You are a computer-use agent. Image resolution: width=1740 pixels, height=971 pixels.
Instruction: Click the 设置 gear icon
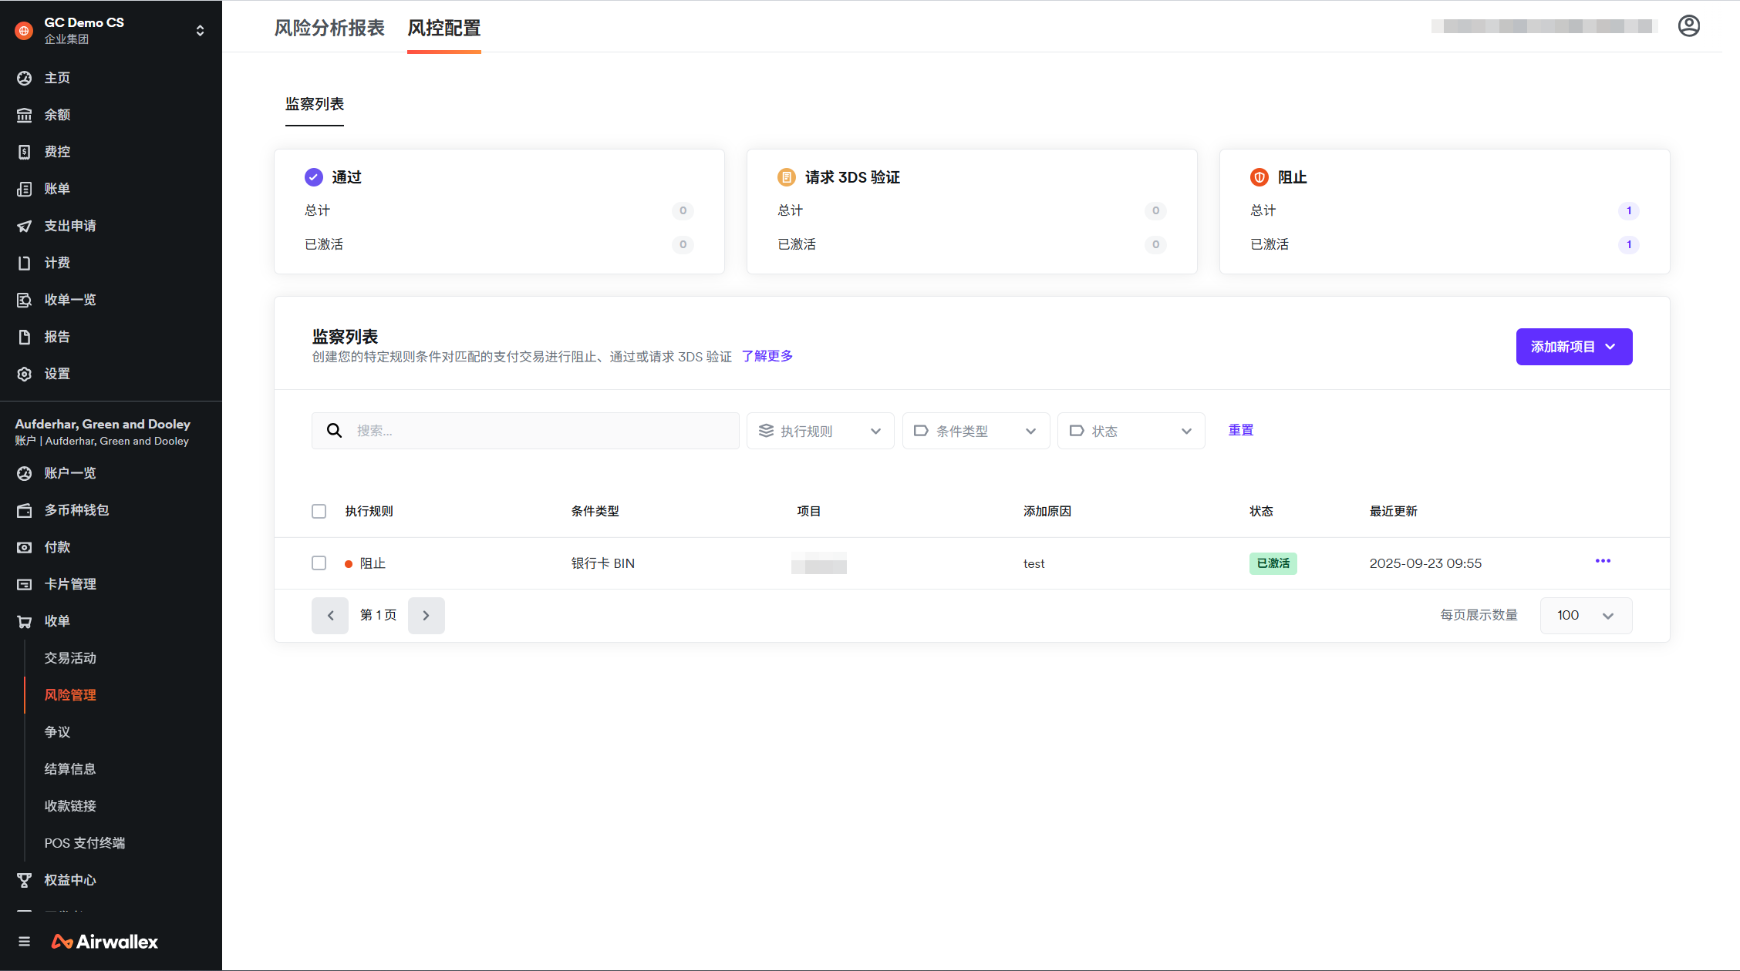[x=25, y=374]
